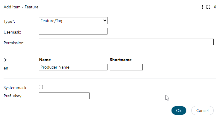This screenshot has width=220, height=118.
Task: Click into the Permission input field
Action: (126, 42)
